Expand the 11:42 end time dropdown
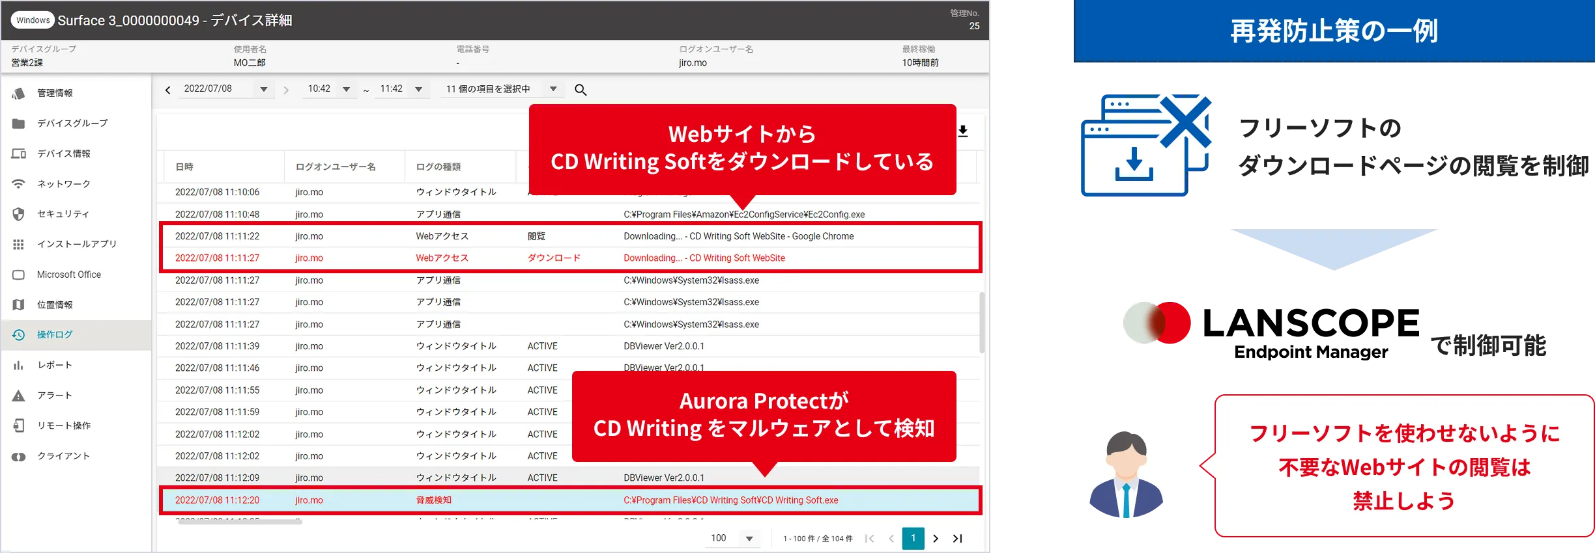The height and width of the screenshot is (553, 1595). [418, 89]
